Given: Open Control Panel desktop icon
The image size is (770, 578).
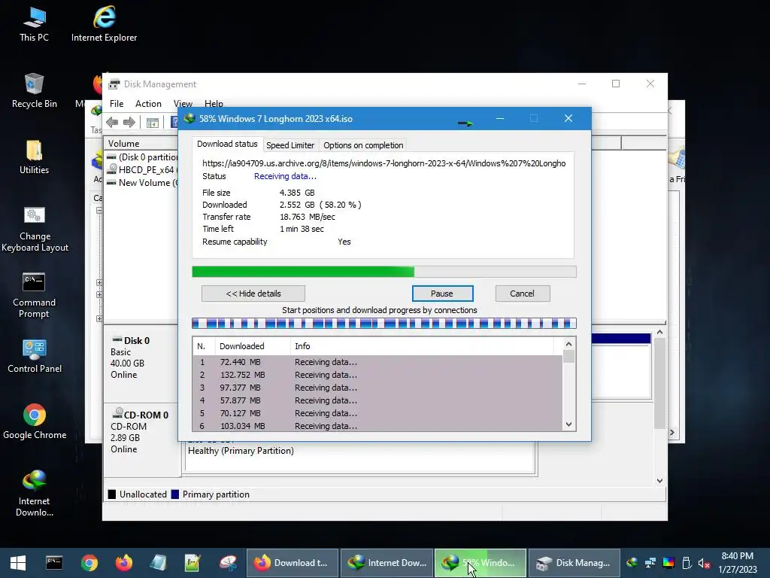Looking at the screenshot, I should [x=35, y=356].
